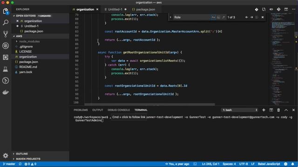The image size is (298, 167).
Task: Open the GitLens activity bar icon
Action: point(6,81)
